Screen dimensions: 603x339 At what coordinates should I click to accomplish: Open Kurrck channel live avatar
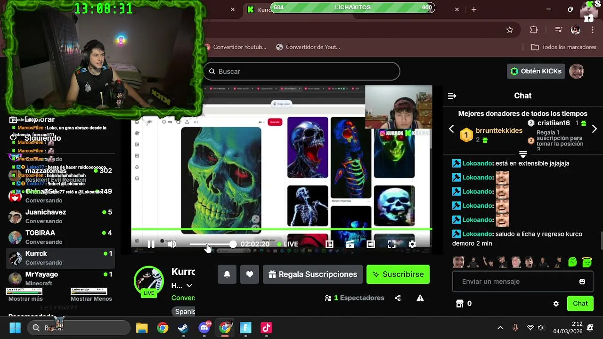coord(149,281)
